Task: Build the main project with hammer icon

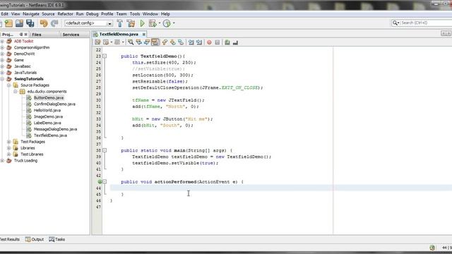Action: pyautogui.click(x=120, y=23)
